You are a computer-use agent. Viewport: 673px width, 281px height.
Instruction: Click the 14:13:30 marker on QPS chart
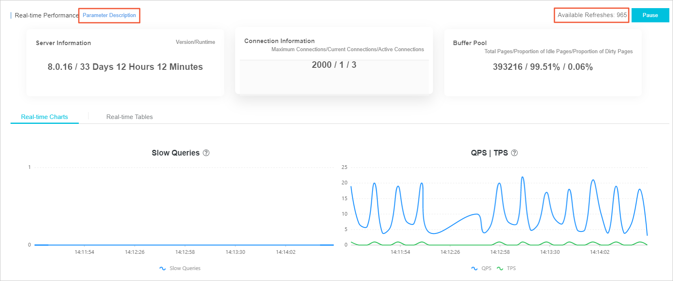(550, 252)
